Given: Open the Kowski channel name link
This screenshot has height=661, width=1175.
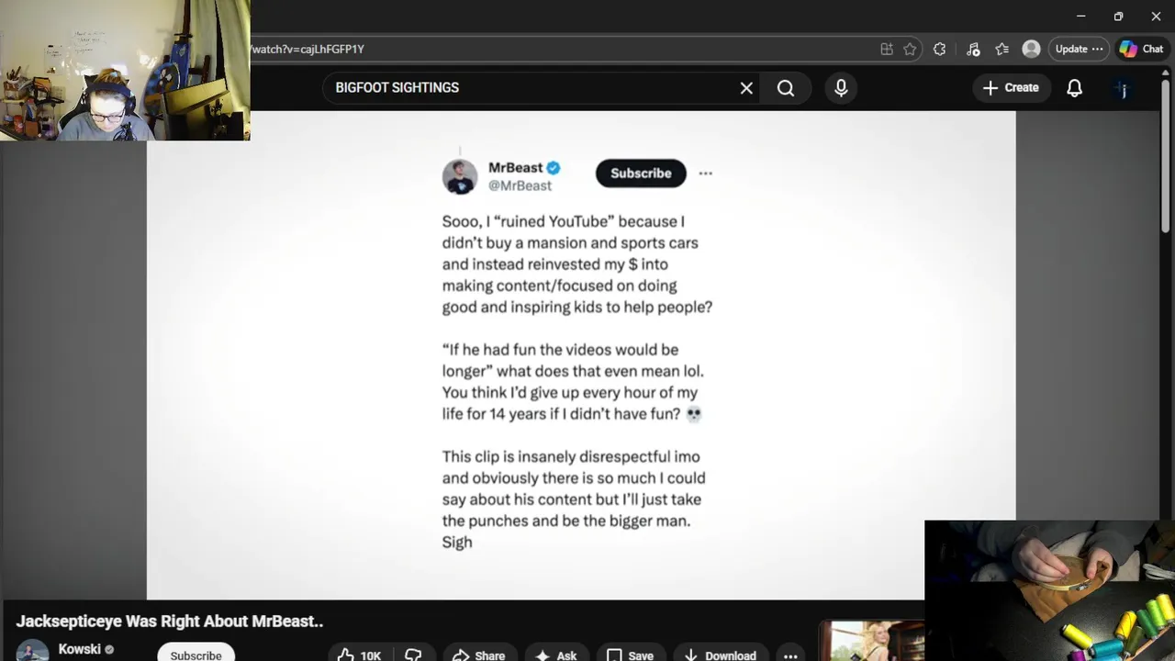Looking at the screenshot, I should (x=79, y=649).
